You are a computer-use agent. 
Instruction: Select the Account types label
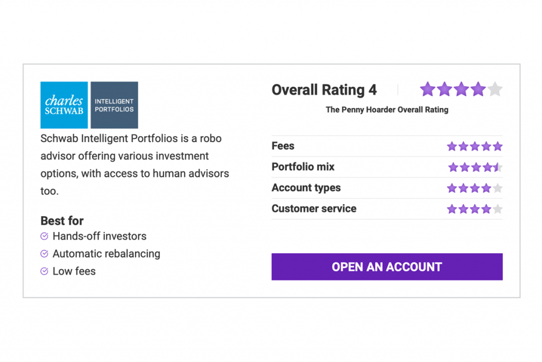click(x=306, y=188)
